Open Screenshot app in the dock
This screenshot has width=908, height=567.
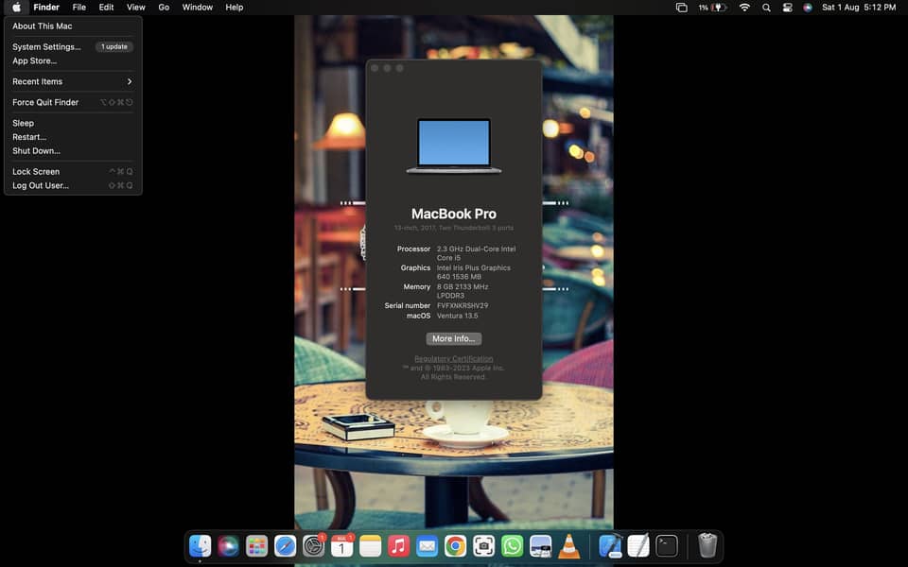click(483, 545)
